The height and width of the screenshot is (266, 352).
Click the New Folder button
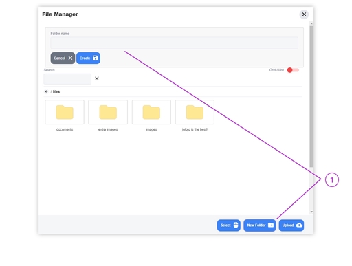pos(260,225)
